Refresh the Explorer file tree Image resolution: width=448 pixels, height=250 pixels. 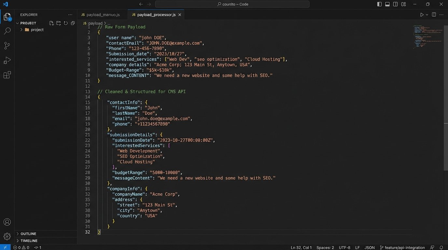66,23
